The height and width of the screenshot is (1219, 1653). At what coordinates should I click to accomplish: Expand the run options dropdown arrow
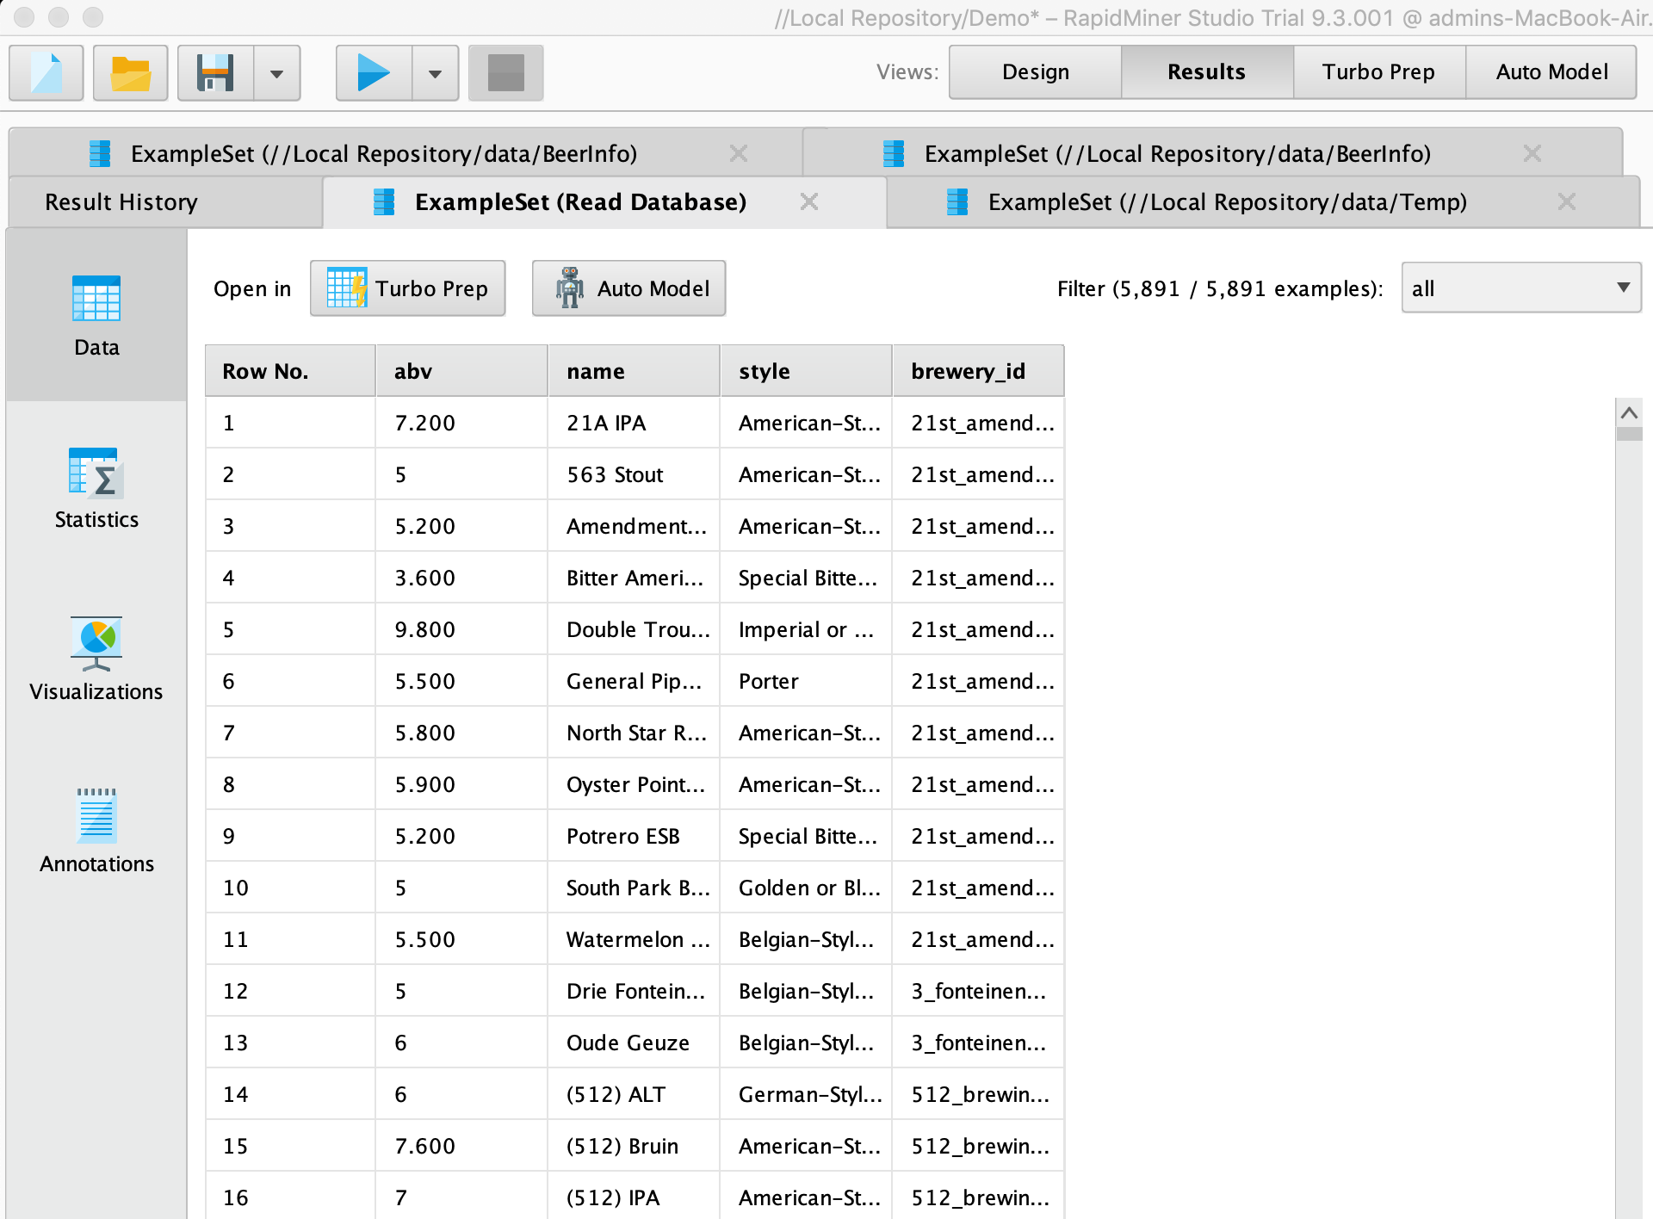point(435,73)
